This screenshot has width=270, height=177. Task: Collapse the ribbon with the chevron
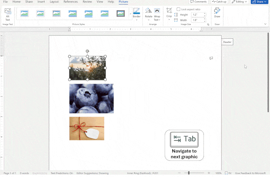(x=265, y=24)
